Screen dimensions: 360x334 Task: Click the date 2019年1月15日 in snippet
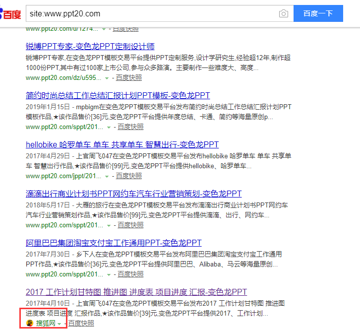[48, 107]
